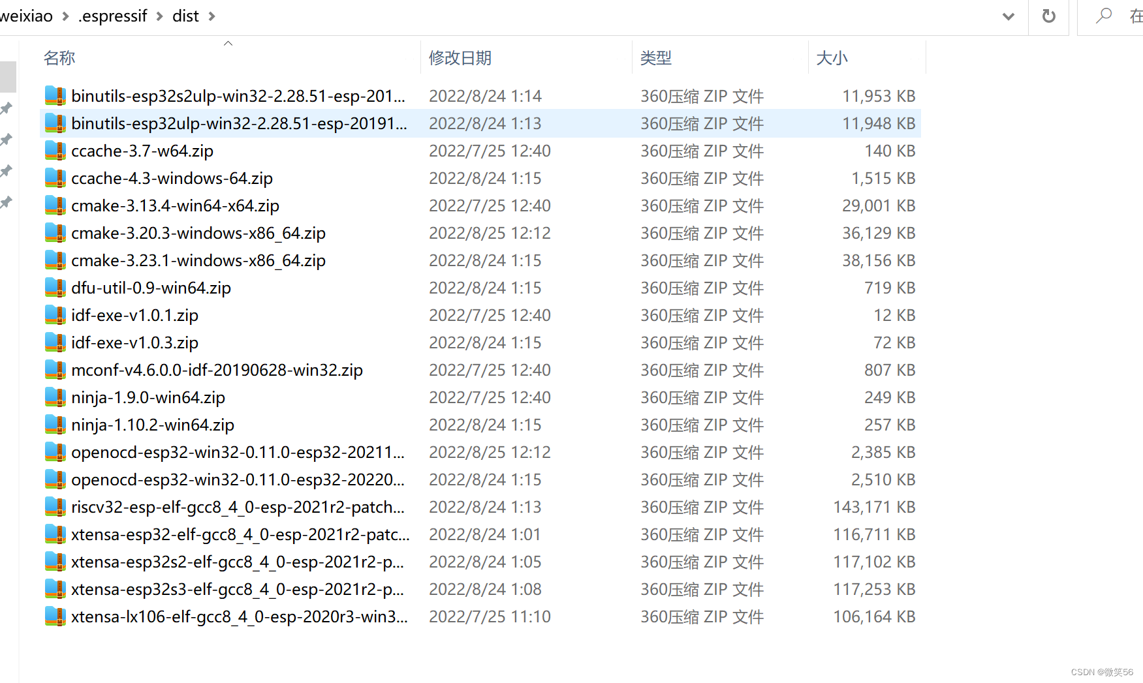Select file dfu-util-0.9-win64.zip

(151, 288)
